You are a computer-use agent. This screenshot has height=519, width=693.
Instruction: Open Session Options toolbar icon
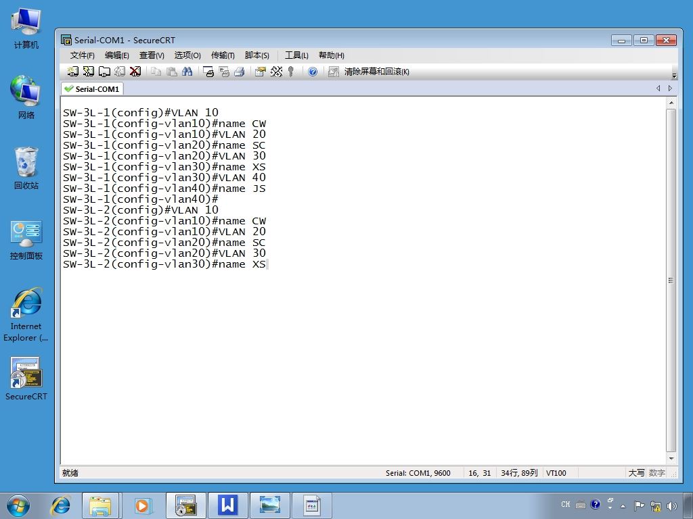pos(261,72)
